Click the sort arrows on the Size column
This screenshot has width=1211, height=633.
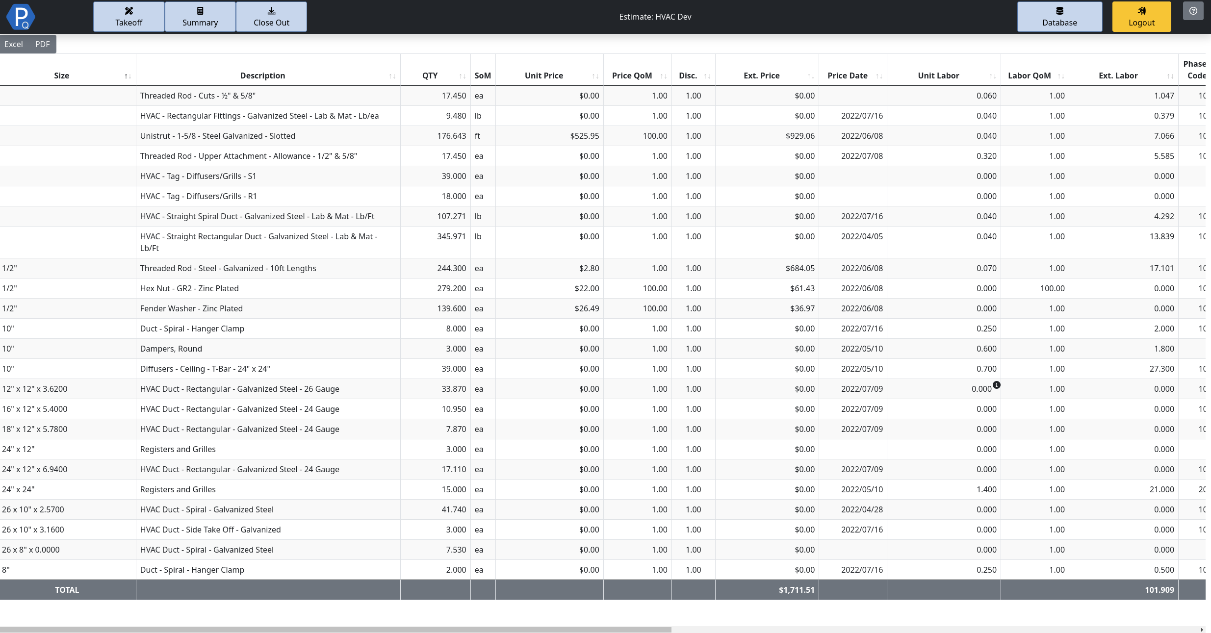(128, 76)
